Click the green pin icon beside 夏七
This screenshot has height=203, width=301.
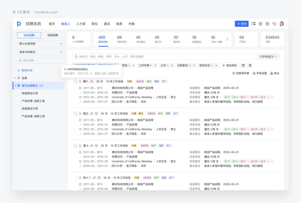tap(91, 146)
